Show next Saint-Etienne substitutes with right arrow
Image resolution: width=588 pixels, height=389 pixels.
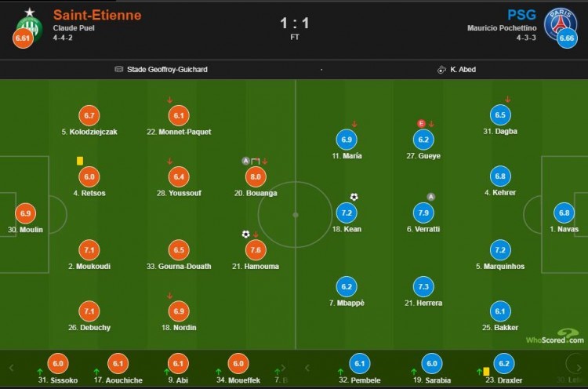[284, 368]
